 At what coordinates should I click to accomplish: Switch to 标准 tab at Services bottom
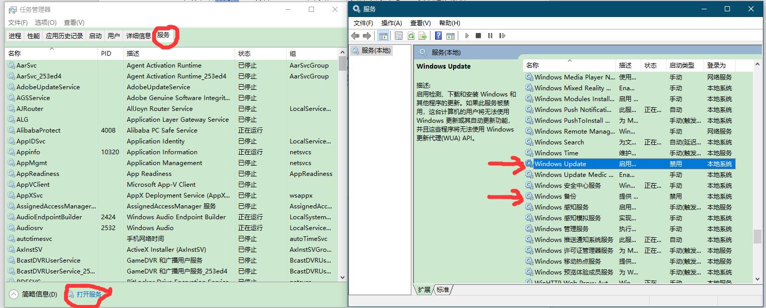442,290
